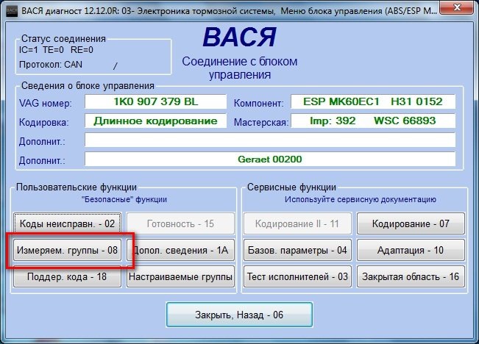Close the ВАСЯ диагност window
The height and width of the screenshot is (344, 479).
[x=457, y=8]
